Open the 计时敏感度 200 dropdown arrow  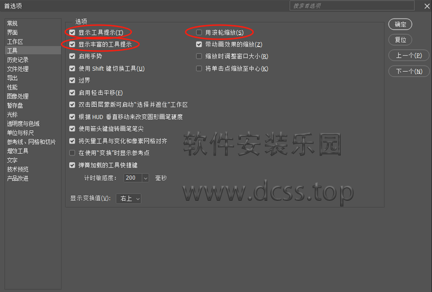pos(145,178)
